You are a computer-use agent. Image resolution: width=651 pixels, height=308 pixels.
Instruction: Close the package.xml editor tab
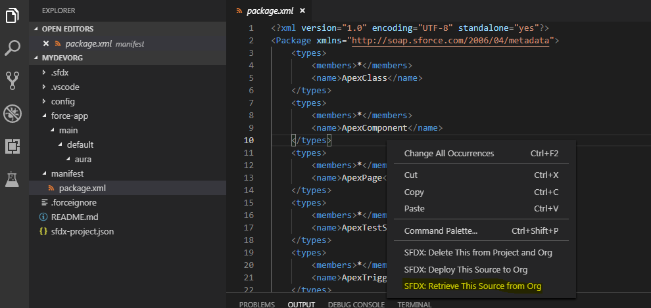302,11
